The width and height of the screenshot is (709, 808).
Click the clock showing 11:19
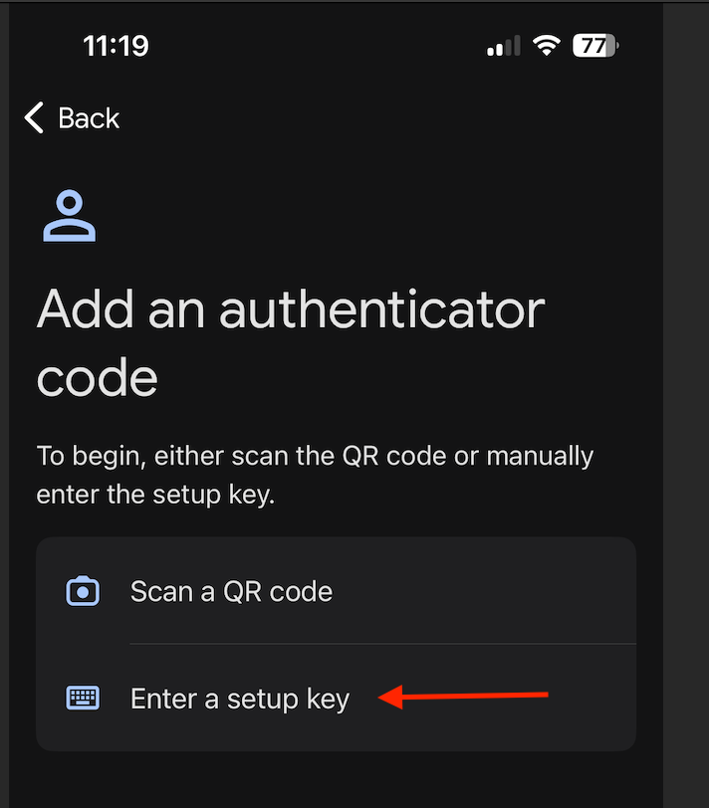117,45
